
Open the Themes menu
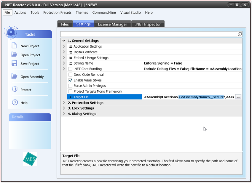click(82, 12)
